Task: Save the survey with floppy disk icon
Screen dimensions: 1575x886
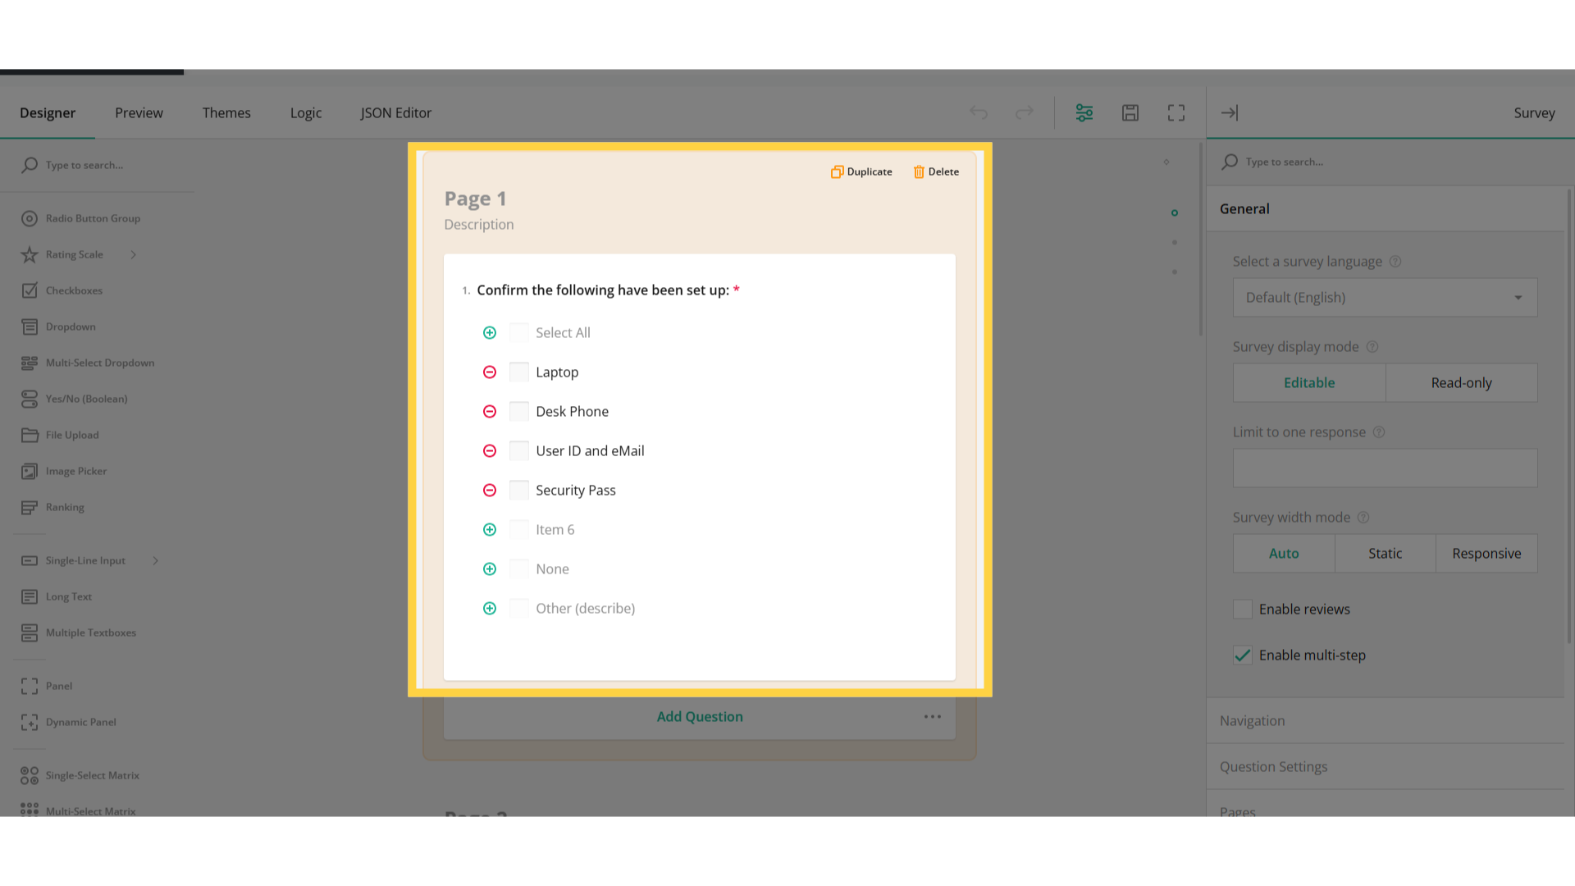Action: [1130, 113]
